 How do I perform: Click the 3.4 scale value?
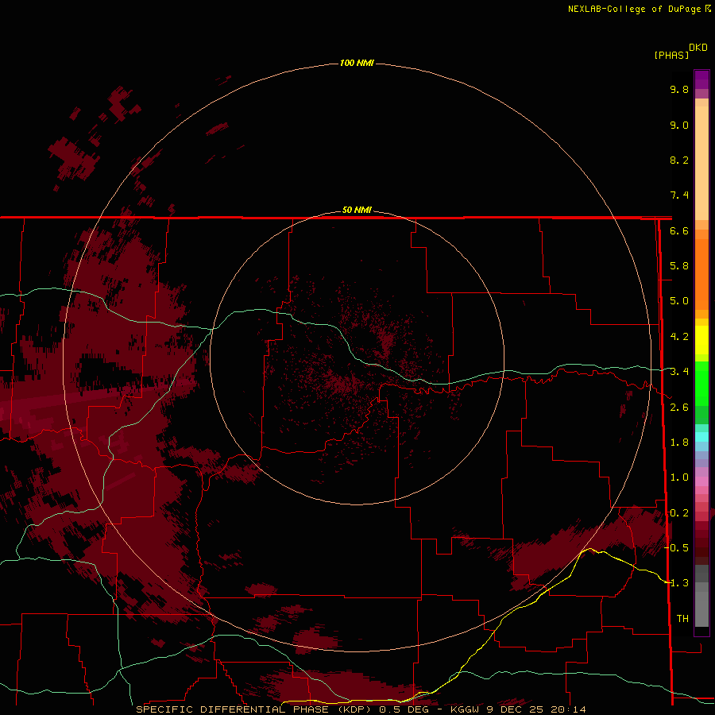[x=679, y=372]
